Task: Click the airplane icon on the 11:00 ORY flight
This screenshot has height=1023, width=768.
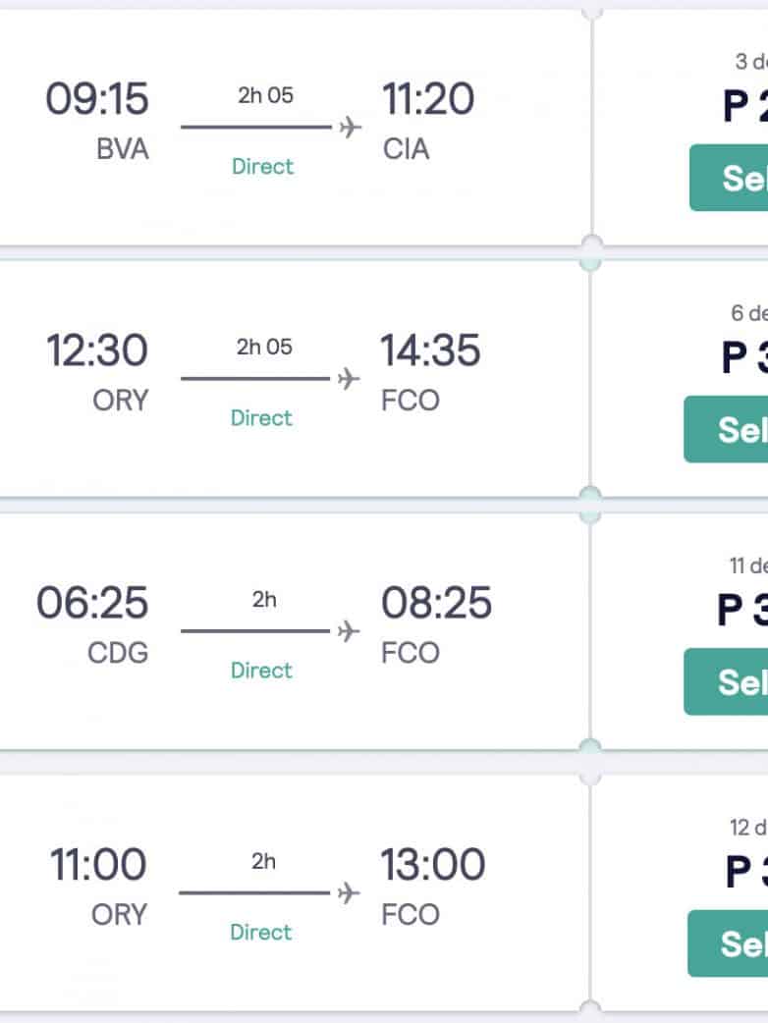Action: [x=349, y=891]
